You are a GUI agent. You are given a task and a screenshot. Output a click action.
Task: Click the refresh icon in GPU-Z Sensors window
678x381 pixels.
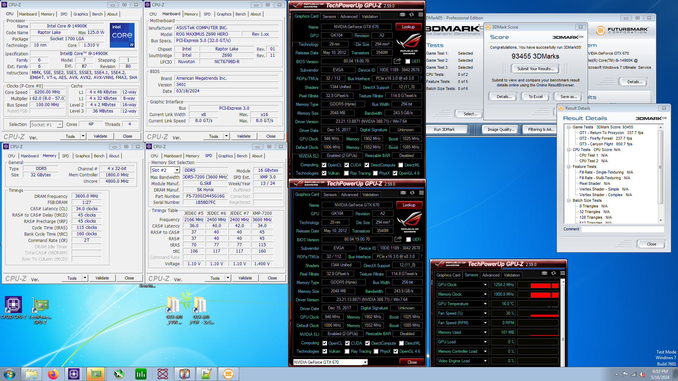click(x=553, y=273)
